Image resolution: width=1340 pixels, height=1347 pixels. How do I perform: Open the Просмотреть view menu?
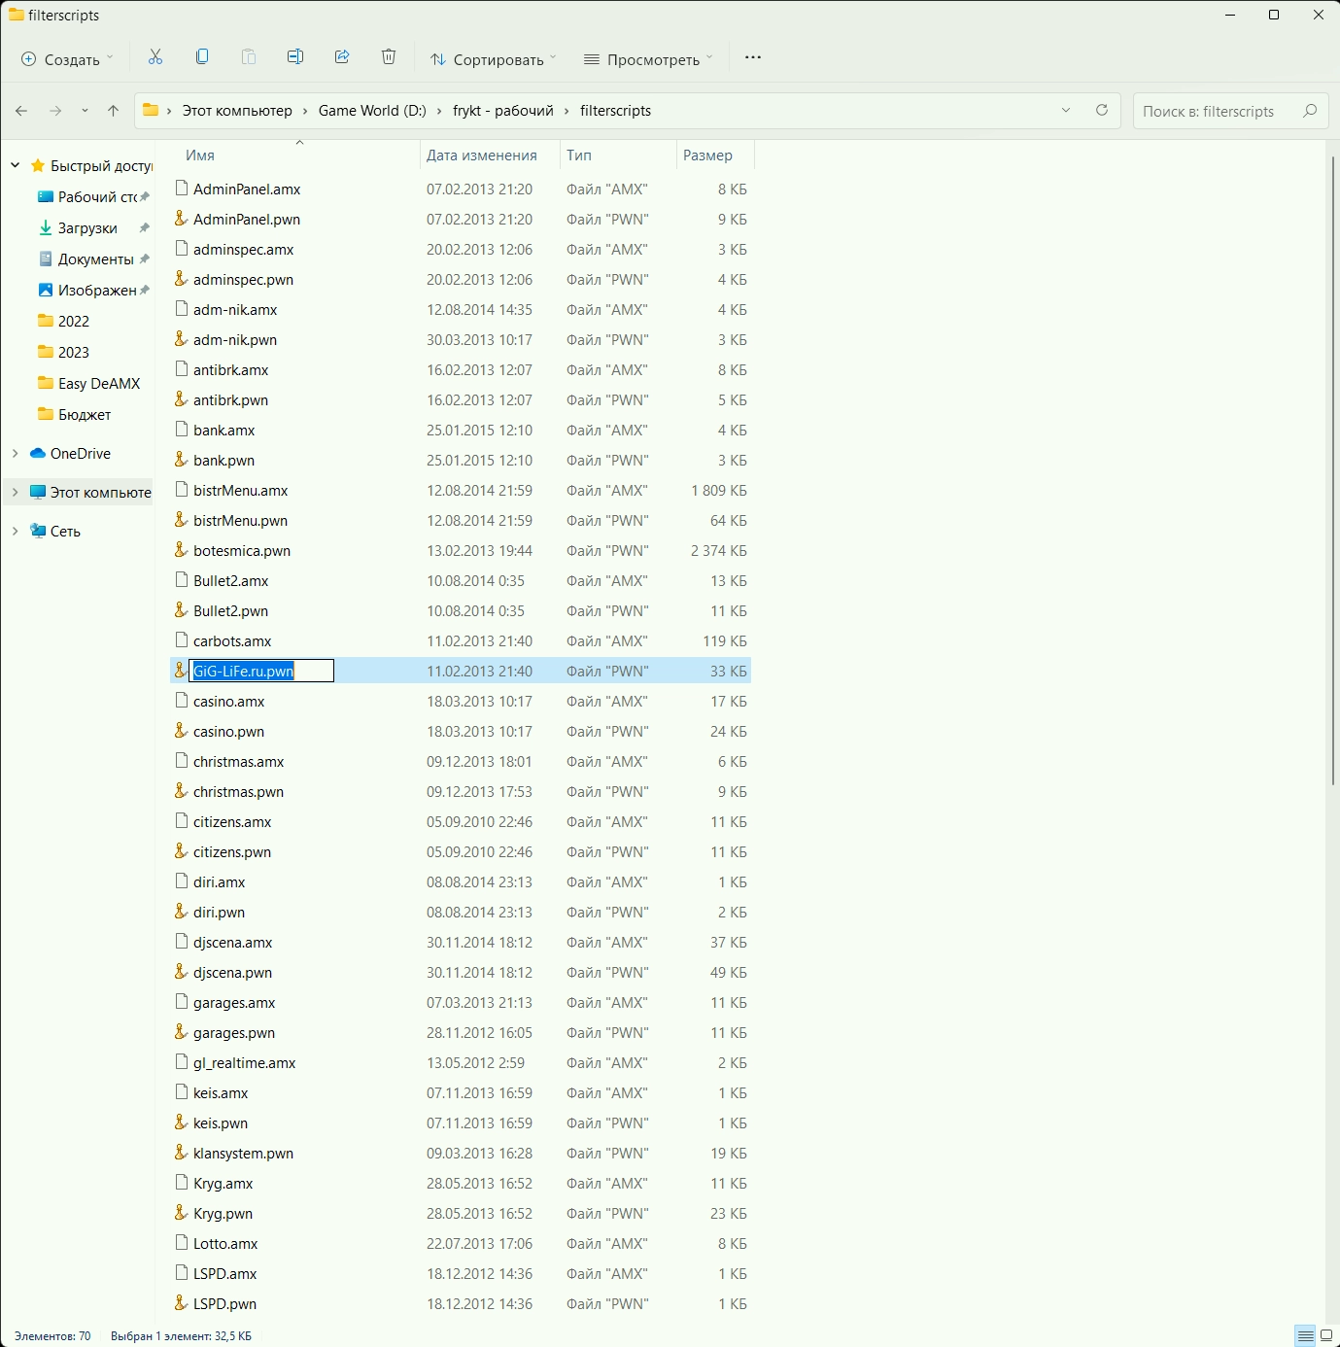(x=648, y=59)
